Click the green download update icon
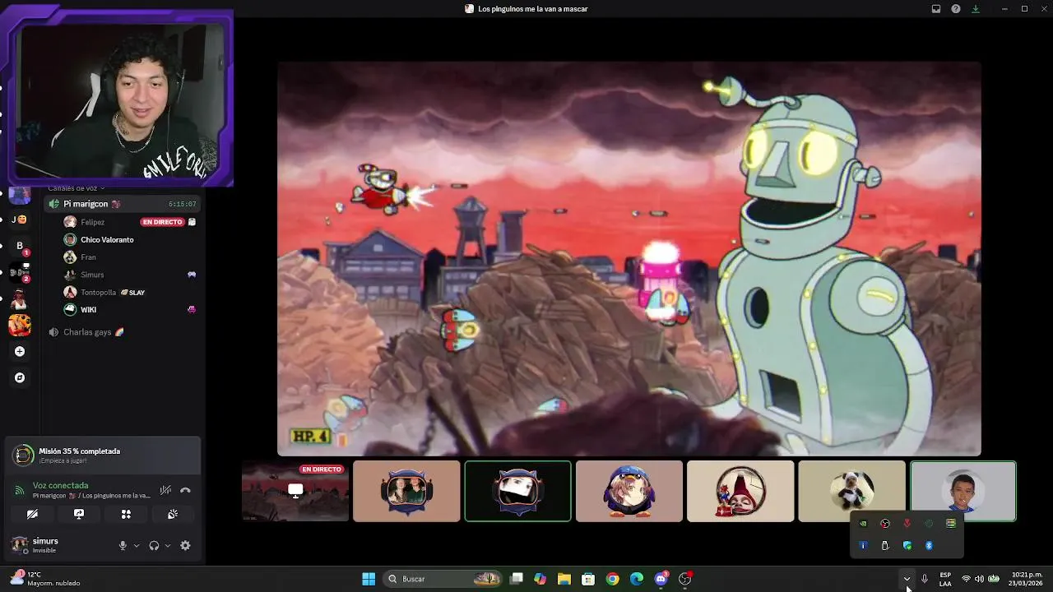This screenshot has height=592, width=1053. 976,9
